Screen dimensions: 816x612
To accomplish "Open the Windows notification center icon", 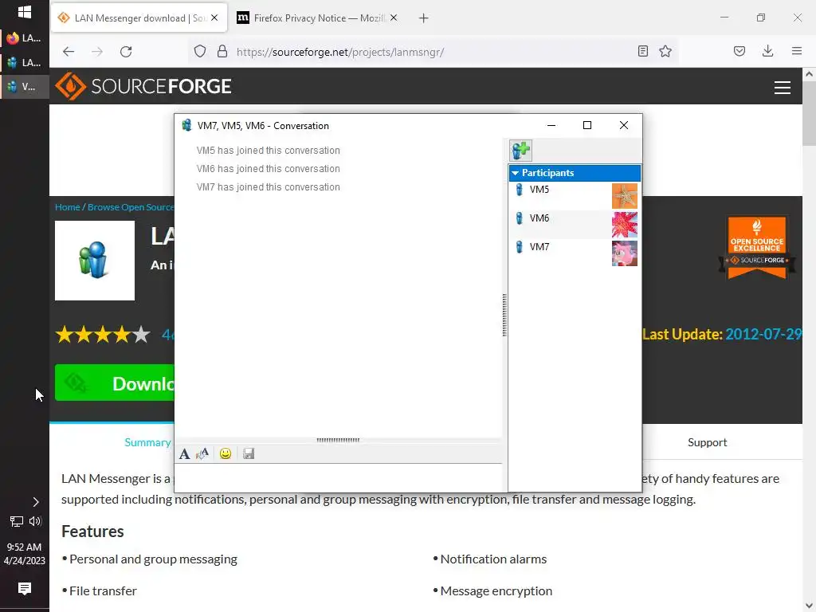I will [25, 589].
